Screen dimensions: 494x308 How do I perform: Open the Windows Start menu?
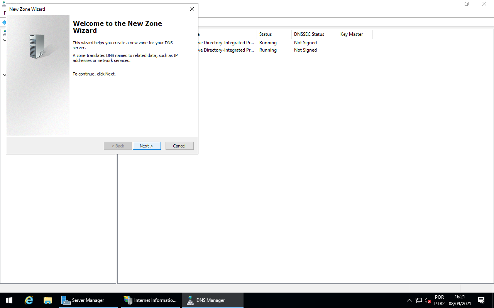9,300
